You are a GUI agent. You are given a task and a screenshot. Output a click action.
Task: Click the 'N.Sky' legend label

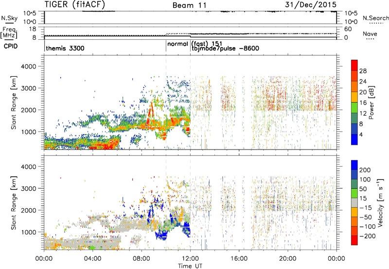tap(9, 18)
